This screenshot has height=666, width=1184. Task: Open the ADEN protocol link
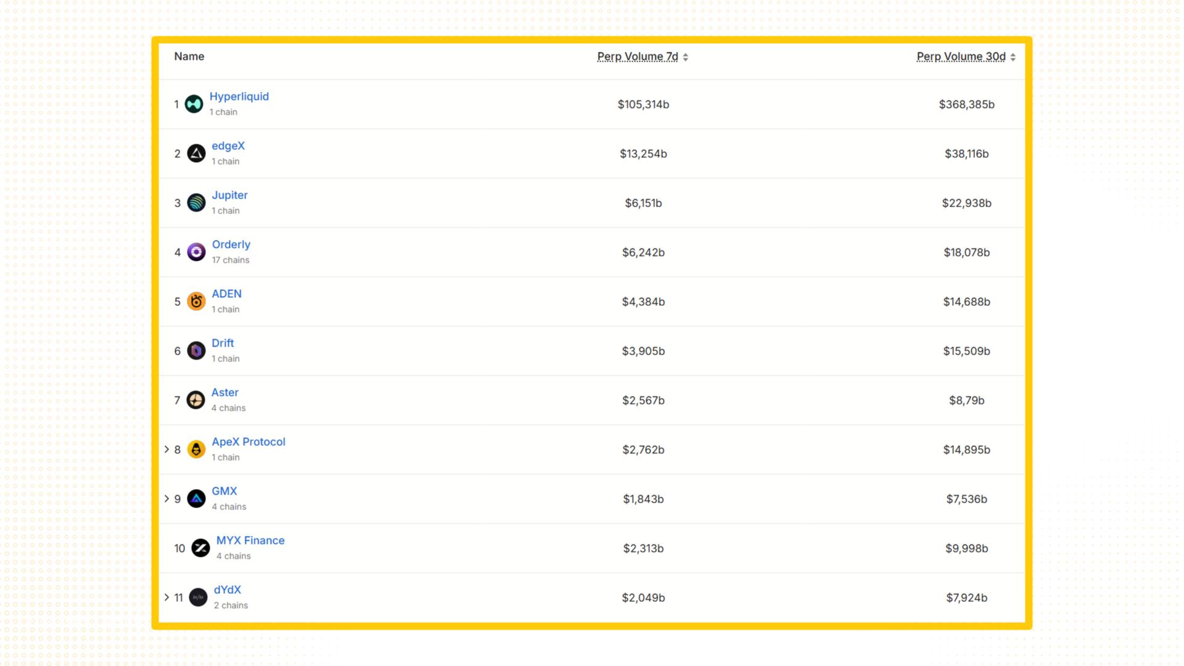[x=226, y=294]
